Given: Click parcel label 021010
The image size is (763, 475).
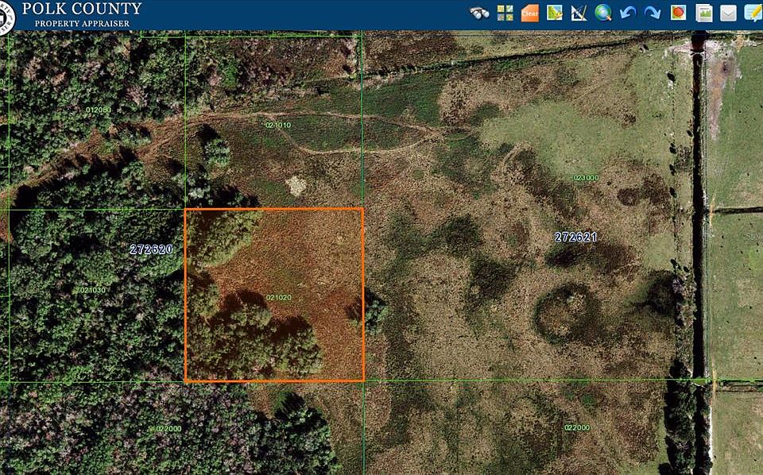Looking at the screenshot, I should [278, 125].
